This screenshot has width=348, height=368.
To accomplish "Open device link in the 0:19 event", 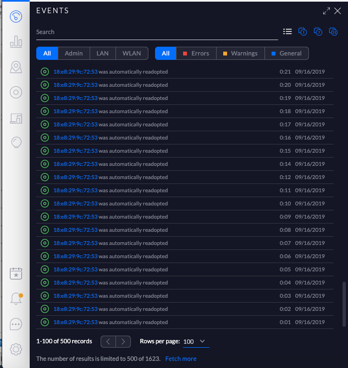I will point(75,98).
